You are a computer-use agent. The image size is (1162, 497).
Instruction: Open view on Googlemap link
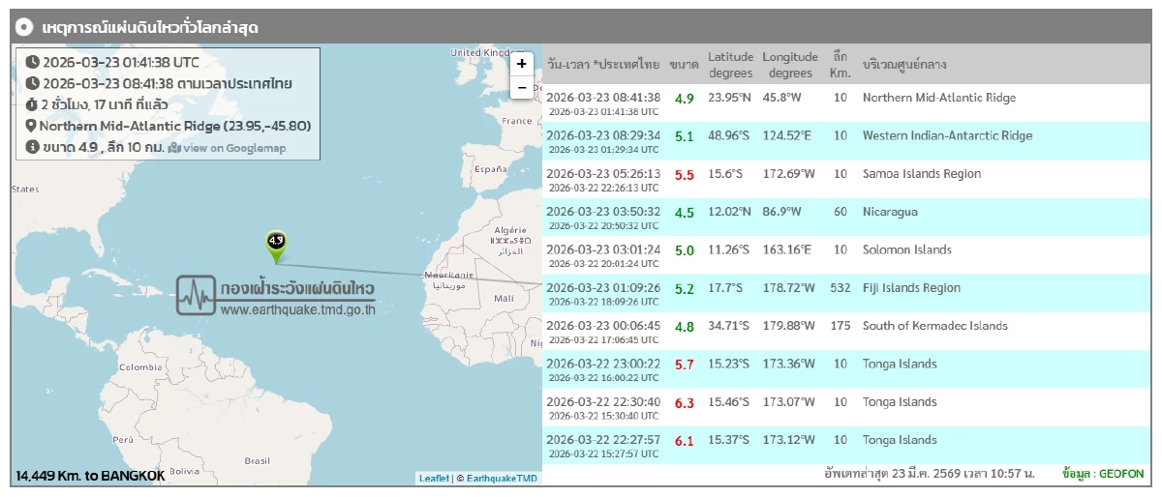234,148
